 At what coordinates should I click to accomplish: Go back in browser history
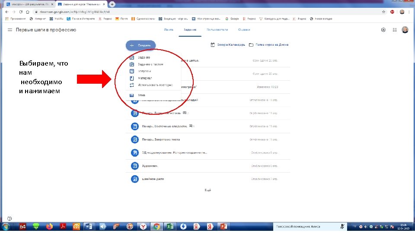pyautogui.click(x=7, y=12)
